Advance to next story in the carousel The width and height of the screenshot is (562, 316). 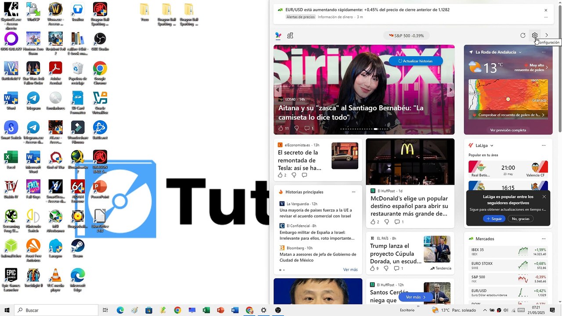(450, 90)
